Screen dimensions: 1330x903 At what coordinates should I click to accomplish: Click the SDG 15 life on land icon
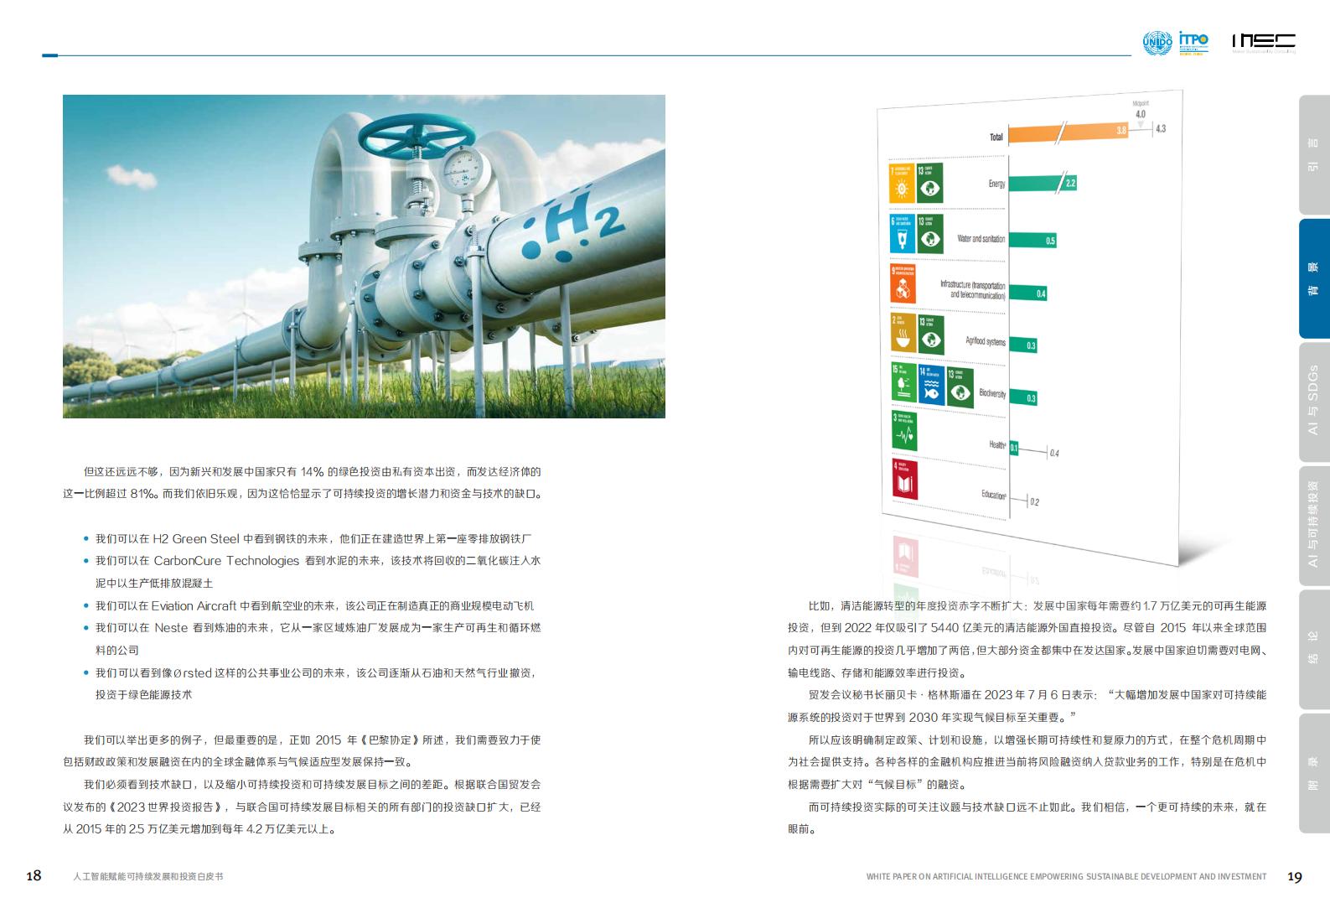tap(903, 382)
